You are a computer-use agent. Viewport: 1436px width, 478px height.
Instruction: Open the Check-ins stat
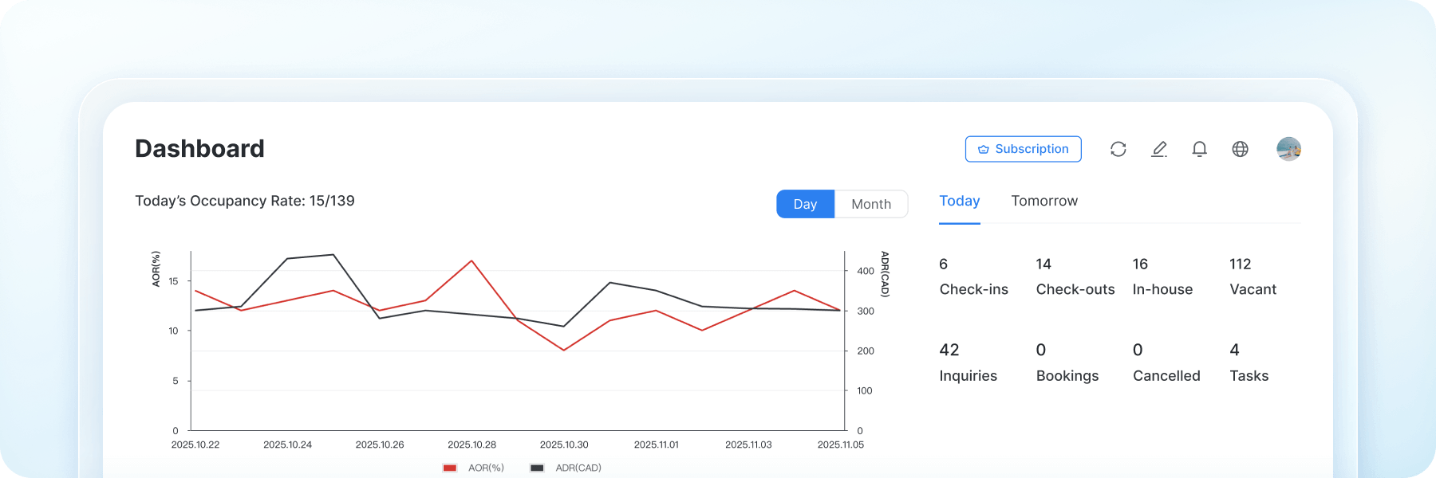[x=973, y=277]
